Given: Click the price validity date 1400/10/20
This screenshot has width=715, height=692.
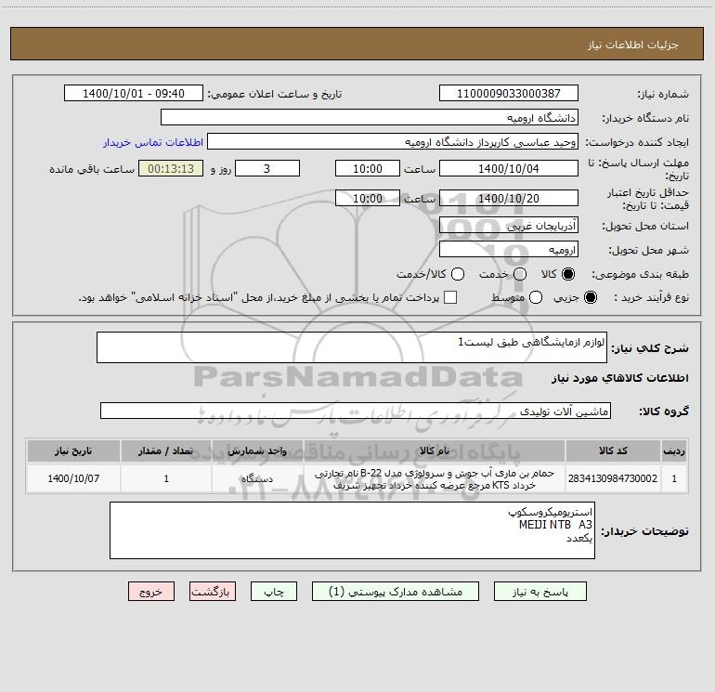Looking at the screenshot, I should 509,198.
